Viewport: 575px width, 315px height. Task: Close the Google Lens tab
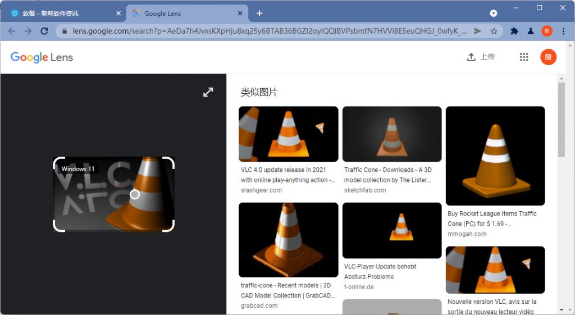tap(240, 13)
